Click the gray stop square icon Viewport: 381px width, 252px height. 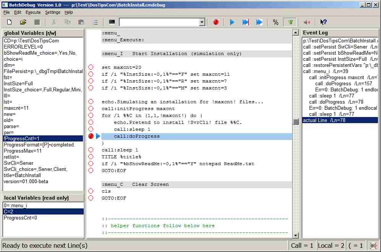pyautogui.click(x=37, y=22)
